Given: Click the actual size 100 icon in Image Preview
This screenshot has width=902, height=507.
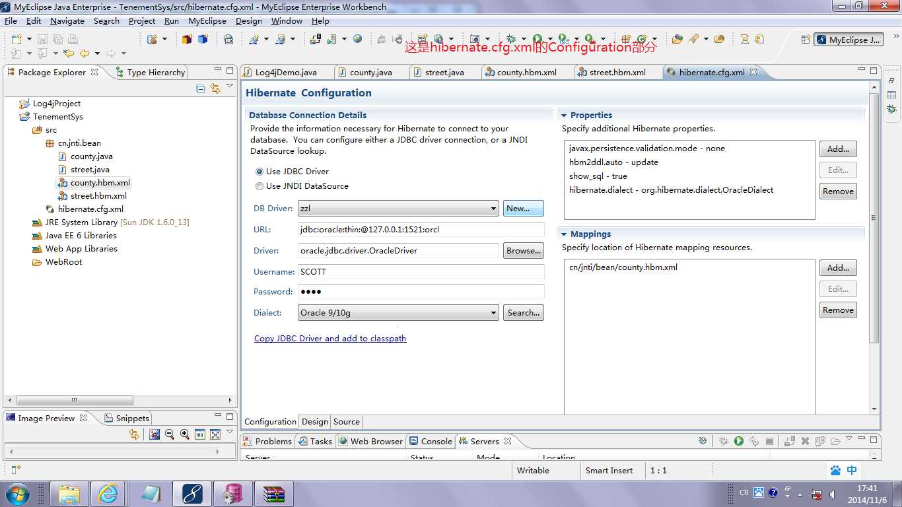Looking at the screenshot, I should coord(200,434).
